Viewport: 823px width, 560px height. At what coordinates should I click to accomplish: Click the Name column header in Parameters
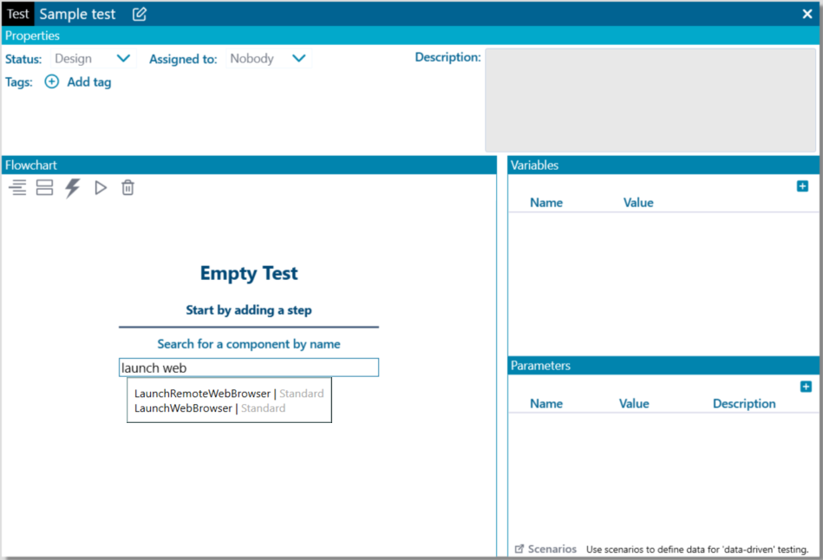pos(546,404)
